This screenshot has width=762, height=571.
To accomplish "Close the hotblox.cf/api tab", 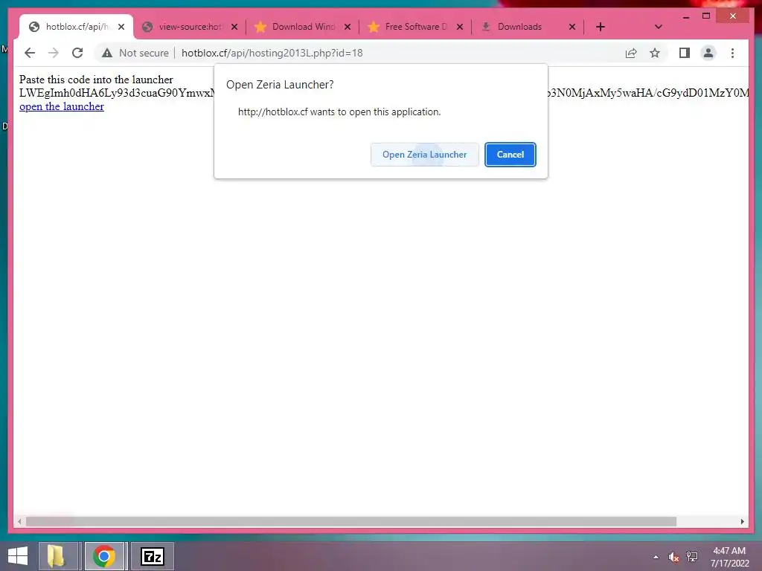I will [x=121, y=27].
